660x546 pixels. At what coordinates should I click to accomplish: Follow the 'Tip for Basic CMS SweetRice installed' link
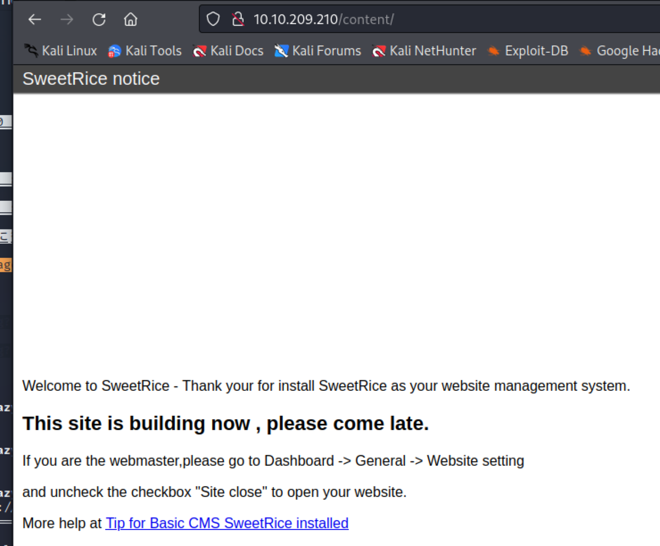point(227,523)
